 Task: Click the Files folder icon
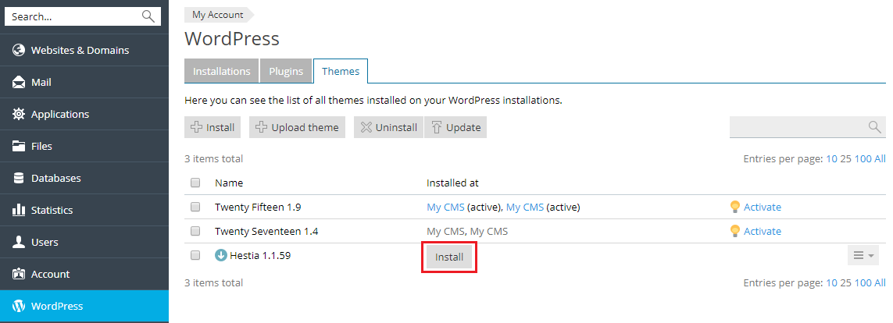coord(19,146)
